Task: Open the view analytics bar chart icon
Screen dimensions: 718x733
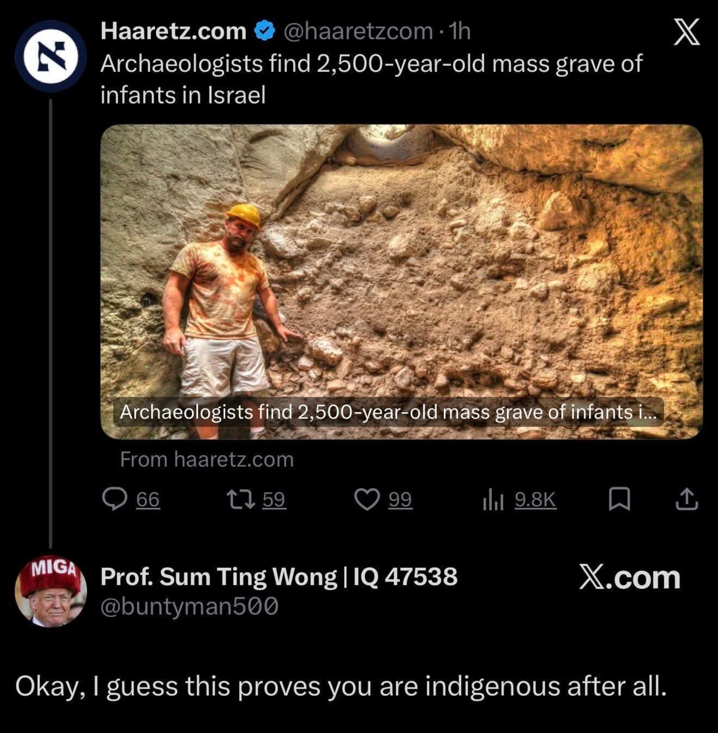Action: [x=494, y=500]
